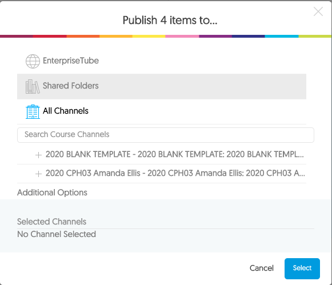Select the EnterpriseTube destination label
The width and height of the screenshot is (332, 285).
71,61
